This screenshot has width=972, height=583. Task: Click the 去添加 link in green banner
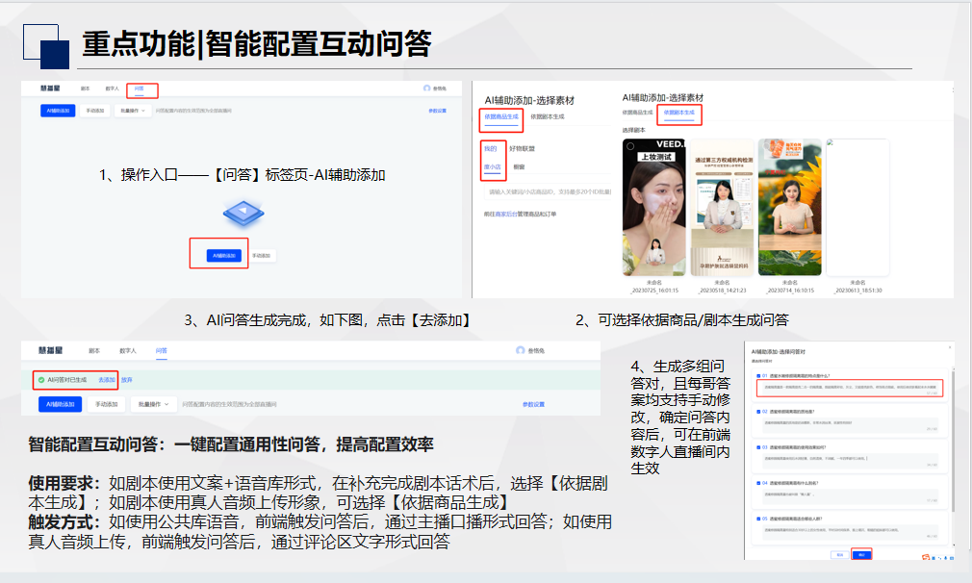[x=106, y=380]
